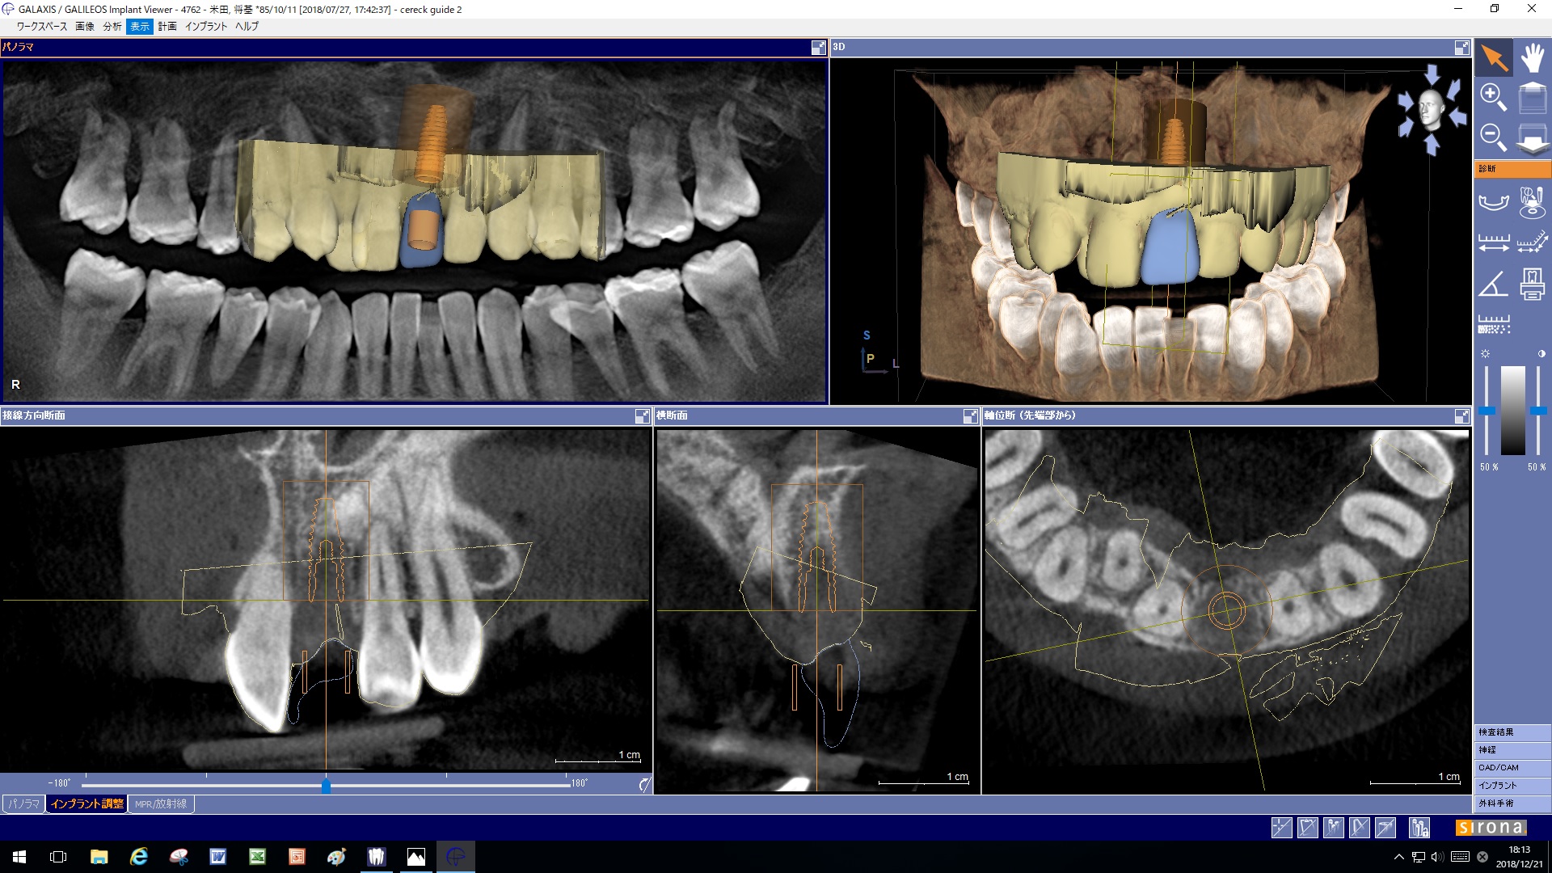Click the zoom out magnifier icon
1552x873 pixels.
pyautogui.click(x=1493, y=137)
